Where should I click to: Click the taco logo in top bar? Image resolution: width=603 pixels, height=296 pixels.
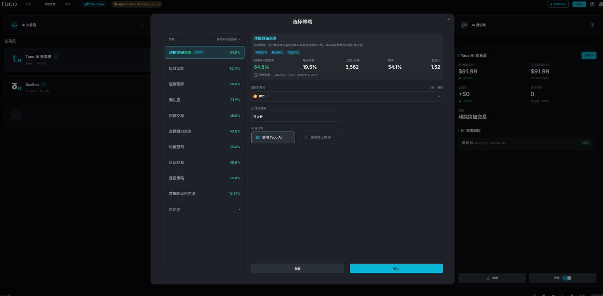click(x=9, y=4)
